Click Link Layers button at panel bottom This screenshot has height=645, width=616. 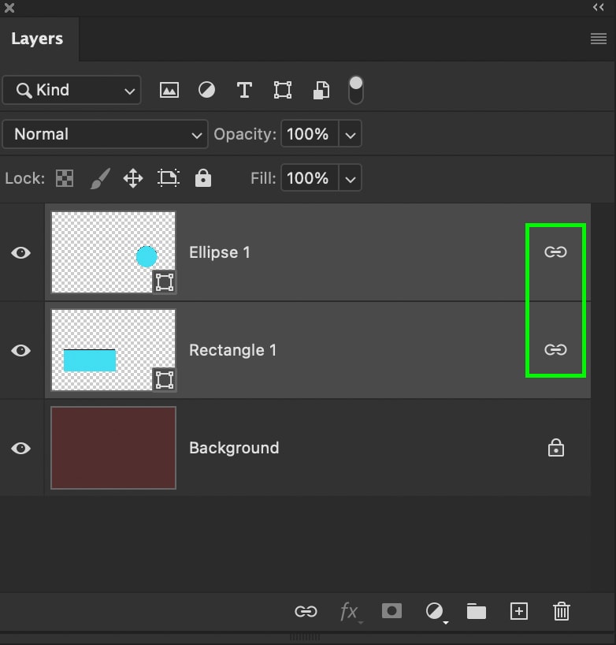306,611
